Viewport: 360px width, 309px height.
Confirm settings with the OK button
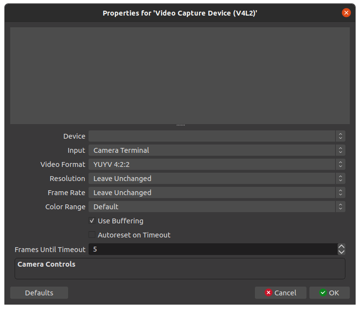329,292
